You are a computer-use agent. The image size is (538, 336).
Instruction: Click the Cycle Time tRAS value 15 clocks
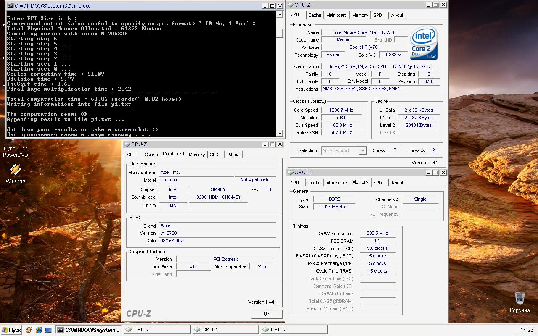click(377, 271)
